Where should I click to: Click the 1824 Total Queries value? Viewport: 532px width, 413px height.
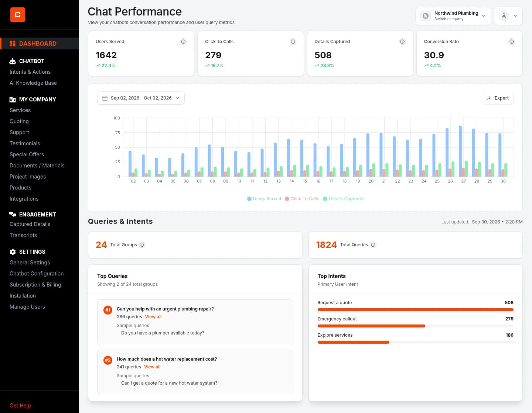coord(327,245)
